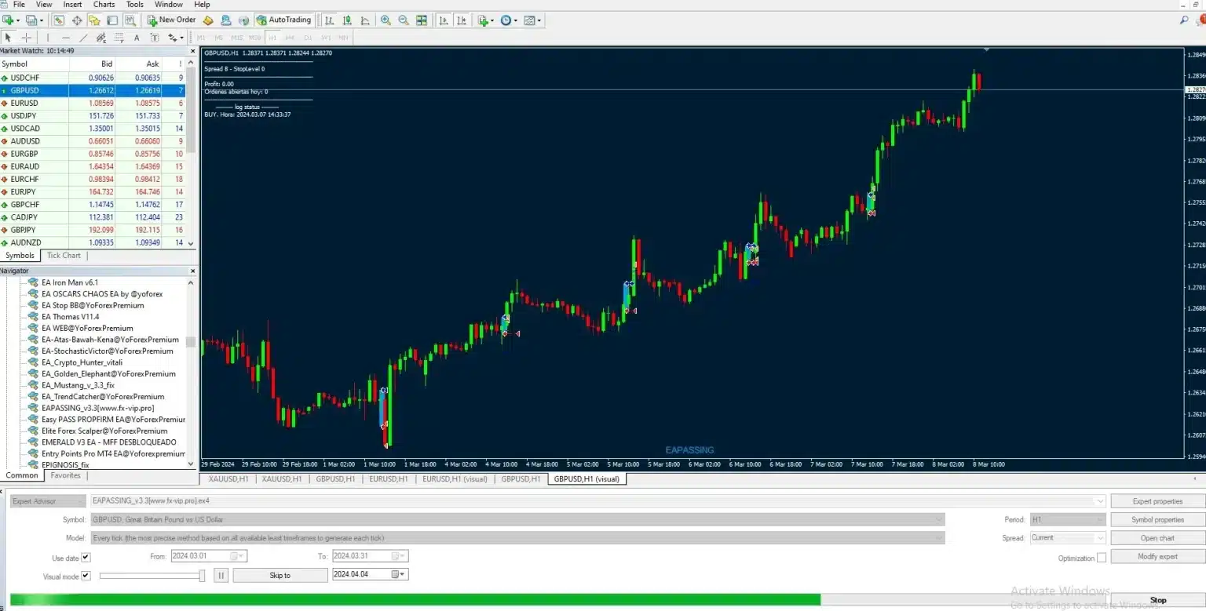Uncheck the Use date checkbox
Viewport: 1206px width, 611px height.
(x=86, y=558)
